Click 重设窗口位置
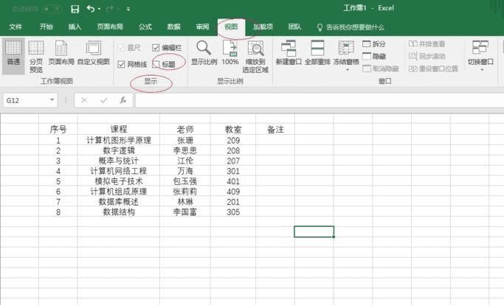 pos(433,69)
